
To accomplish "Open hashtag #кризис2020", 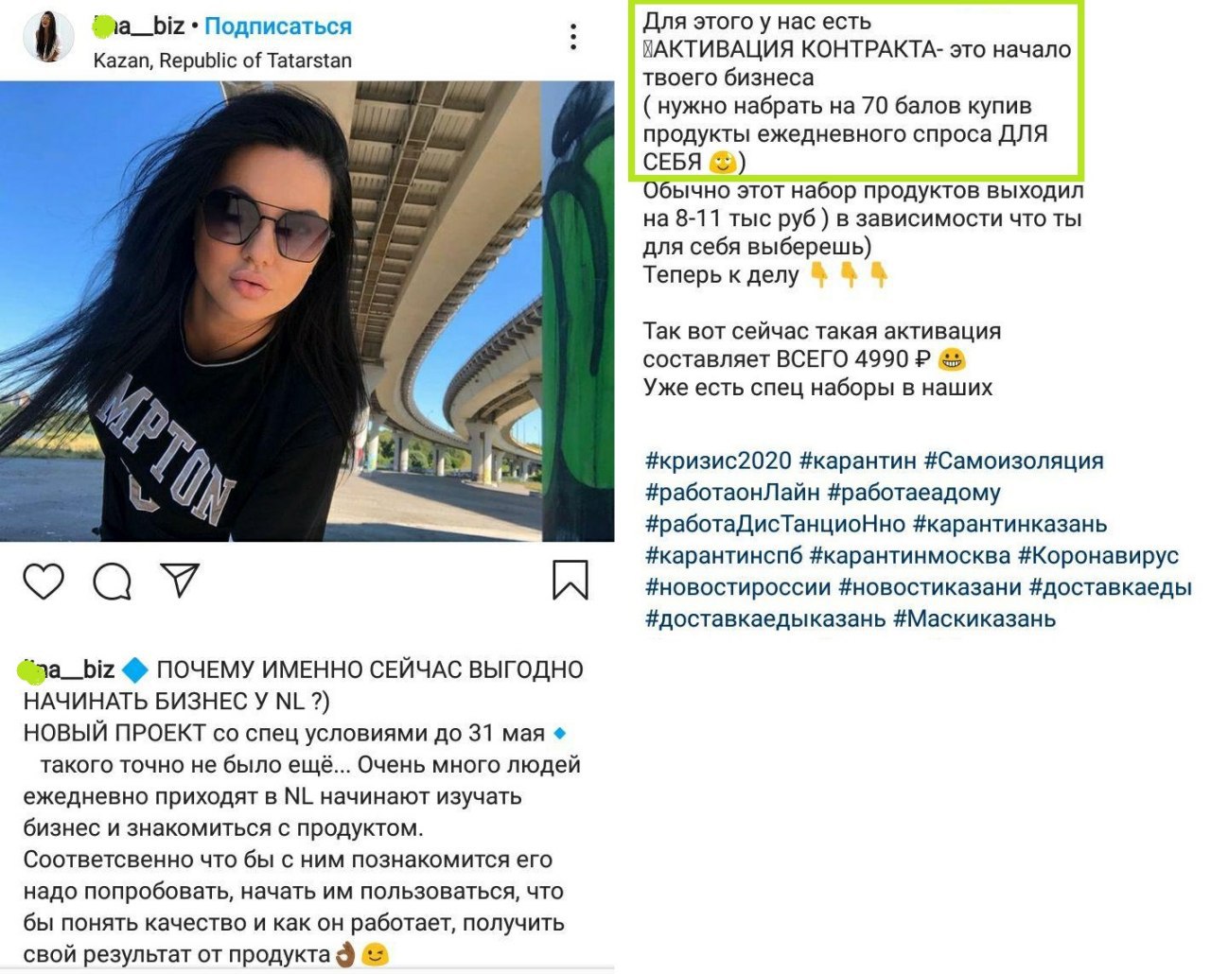I will (718, 461).
